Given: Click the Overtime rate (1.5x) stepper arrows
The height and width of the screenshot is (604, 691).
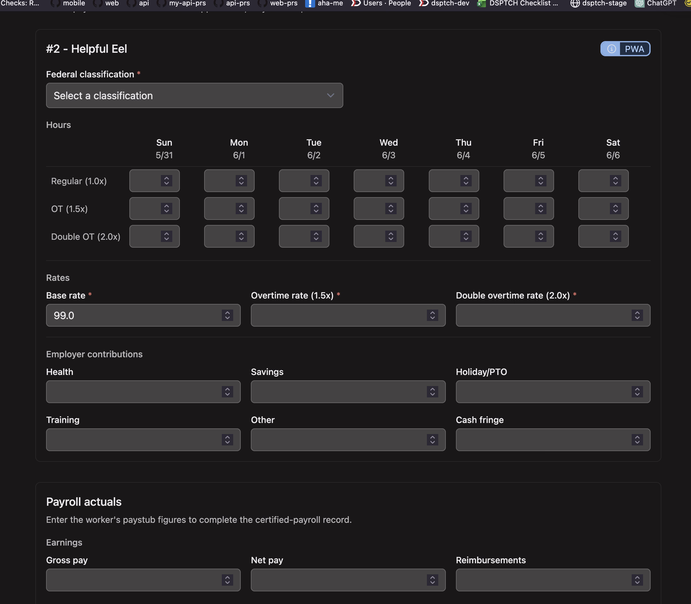Looking at the screenshot, I should click(433, 315).
